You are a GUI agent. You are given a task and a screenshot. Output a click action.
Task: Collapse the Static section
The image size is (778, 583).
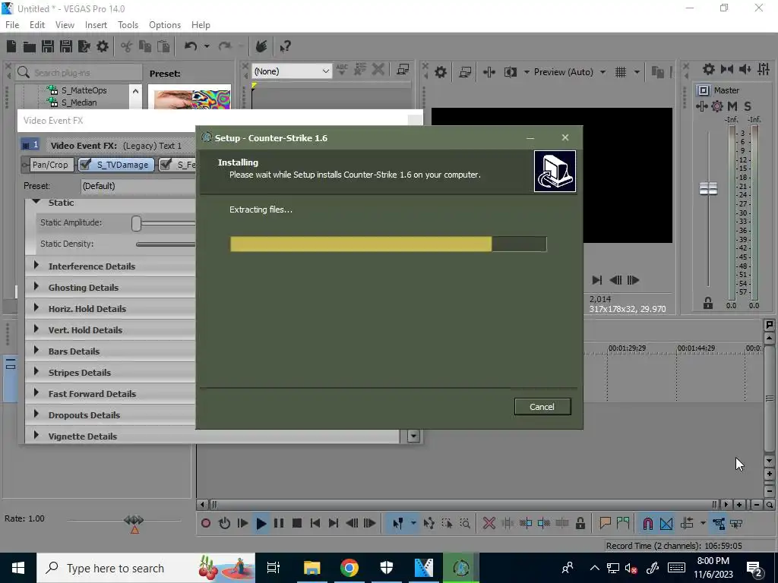(36, 202)
